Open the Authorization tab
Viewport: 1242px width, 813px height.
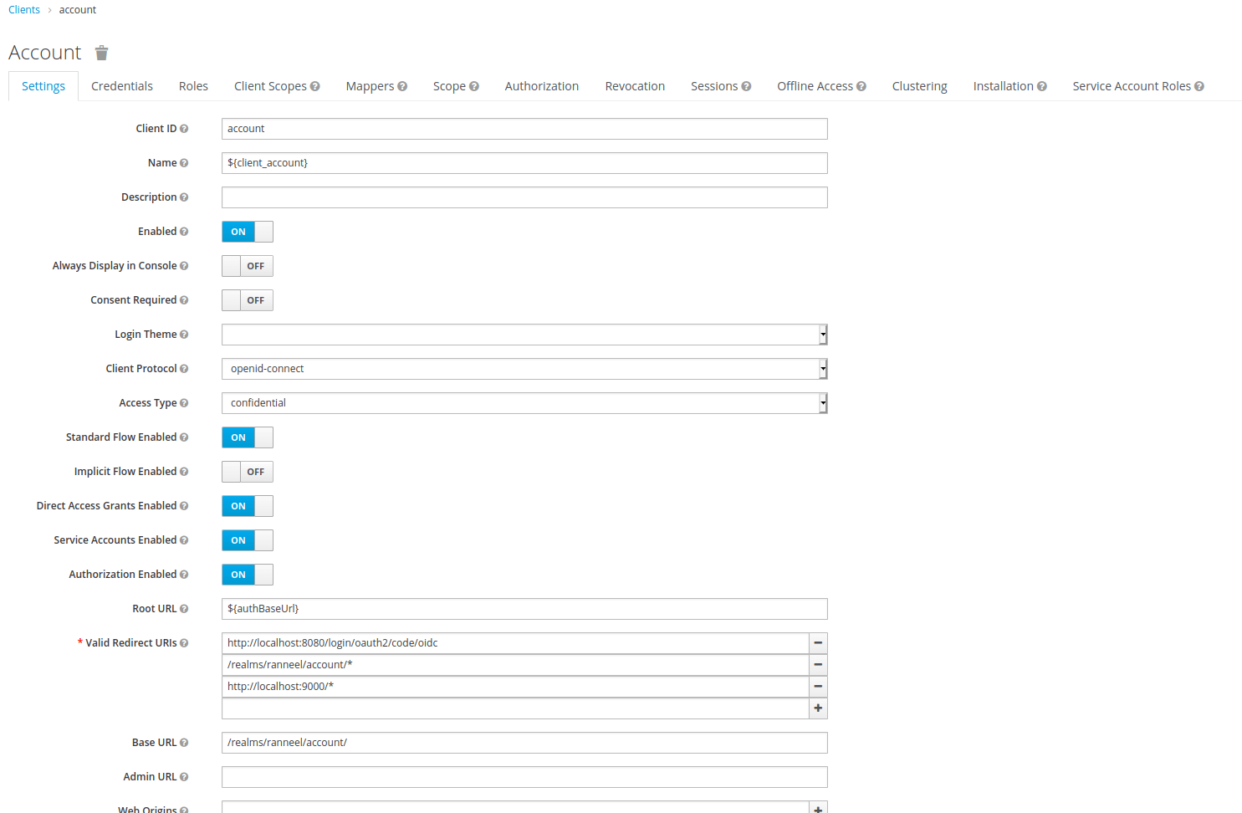[541, 85]
